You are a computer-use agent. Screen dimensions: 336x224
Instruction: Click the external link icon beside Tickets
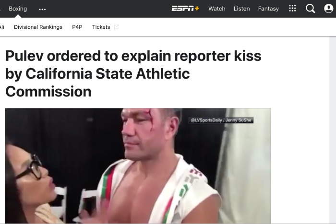117,27
